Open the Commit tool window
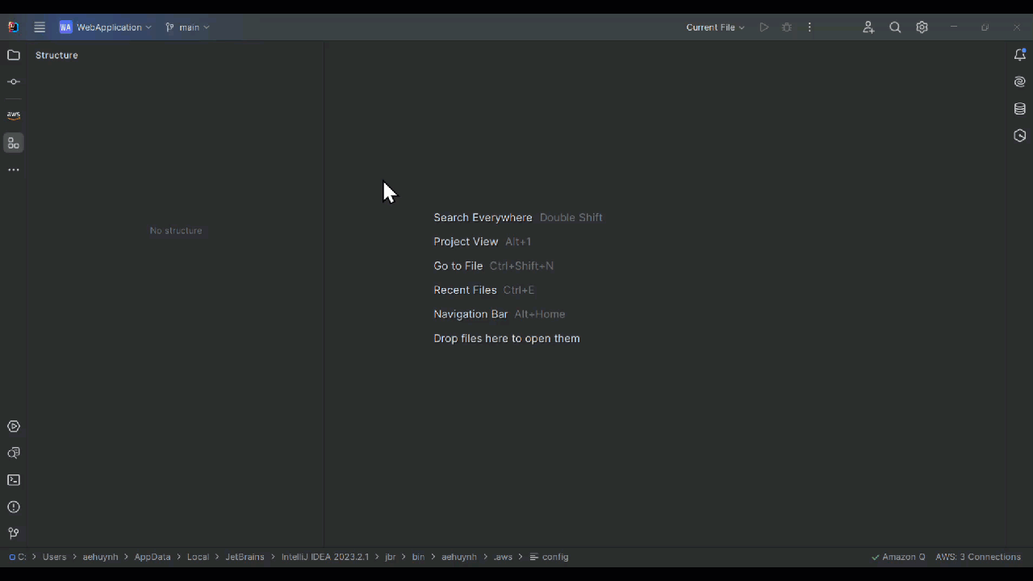The width and height of the screenshot is (1033, 581). point(13,81)
